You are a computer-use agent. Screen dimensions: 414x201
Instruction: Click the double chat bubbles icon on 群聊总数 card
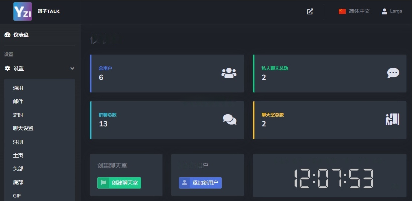pyautogui.click(x=230, y=119)
